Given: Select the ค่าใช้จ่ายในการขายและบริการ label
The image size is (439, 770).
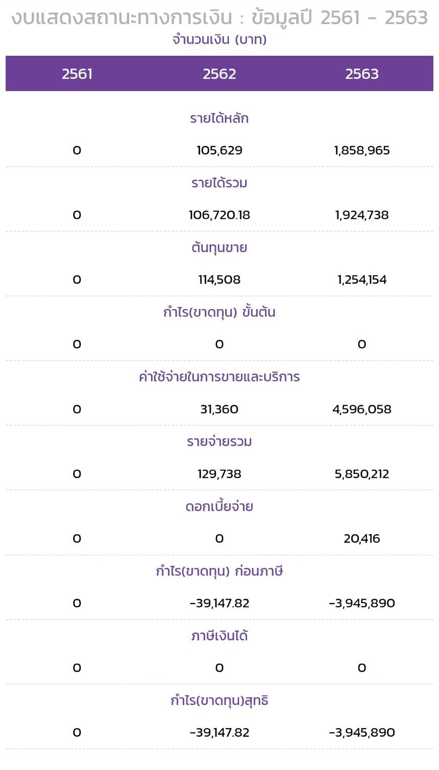Looking at the screenshot, I should pyautogui.click(x=220, y=377).
